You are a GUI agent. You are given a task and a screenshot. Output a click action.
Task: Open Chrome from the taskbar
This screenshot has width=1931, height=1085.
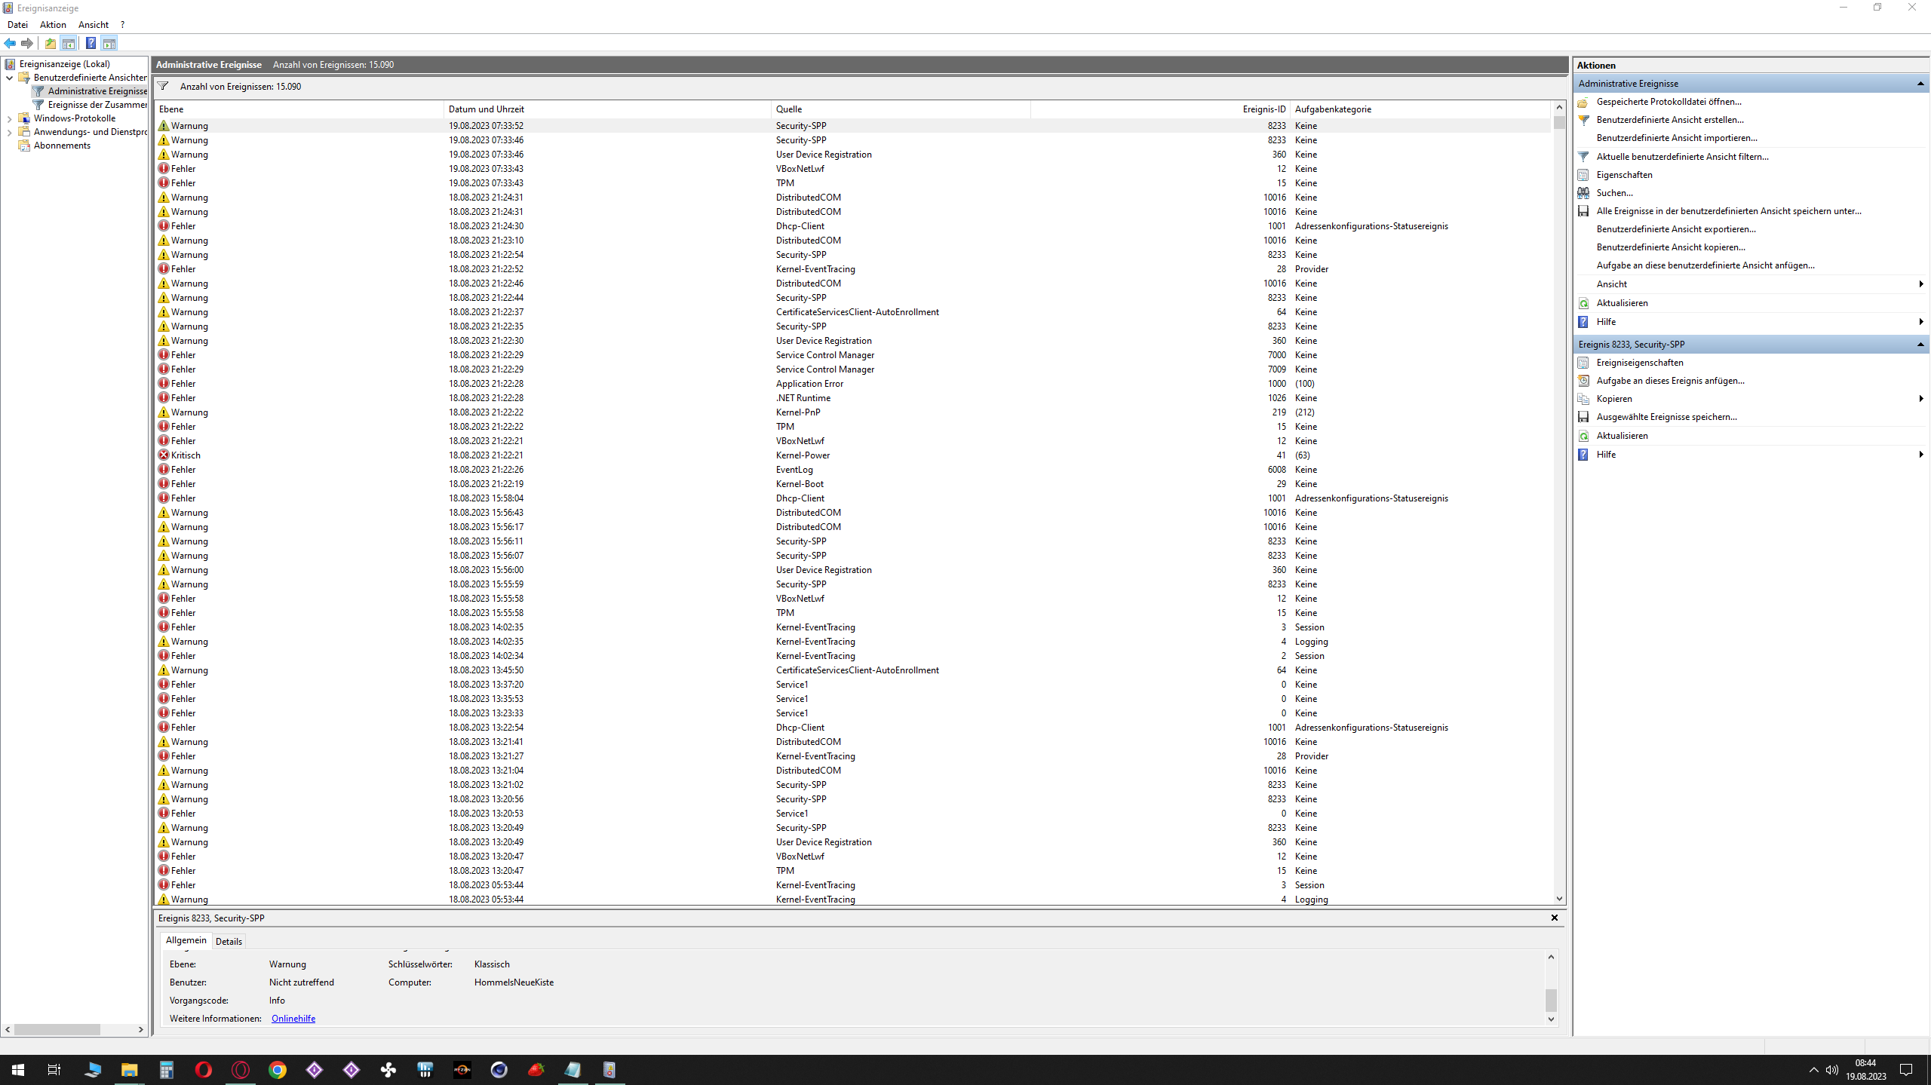click(x=278, y=1069)
